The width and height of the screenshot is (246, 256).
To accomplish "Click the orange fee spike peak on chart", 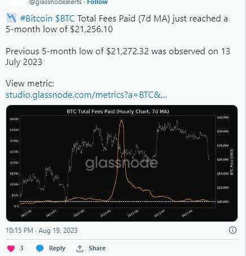I will pos(121,120).
